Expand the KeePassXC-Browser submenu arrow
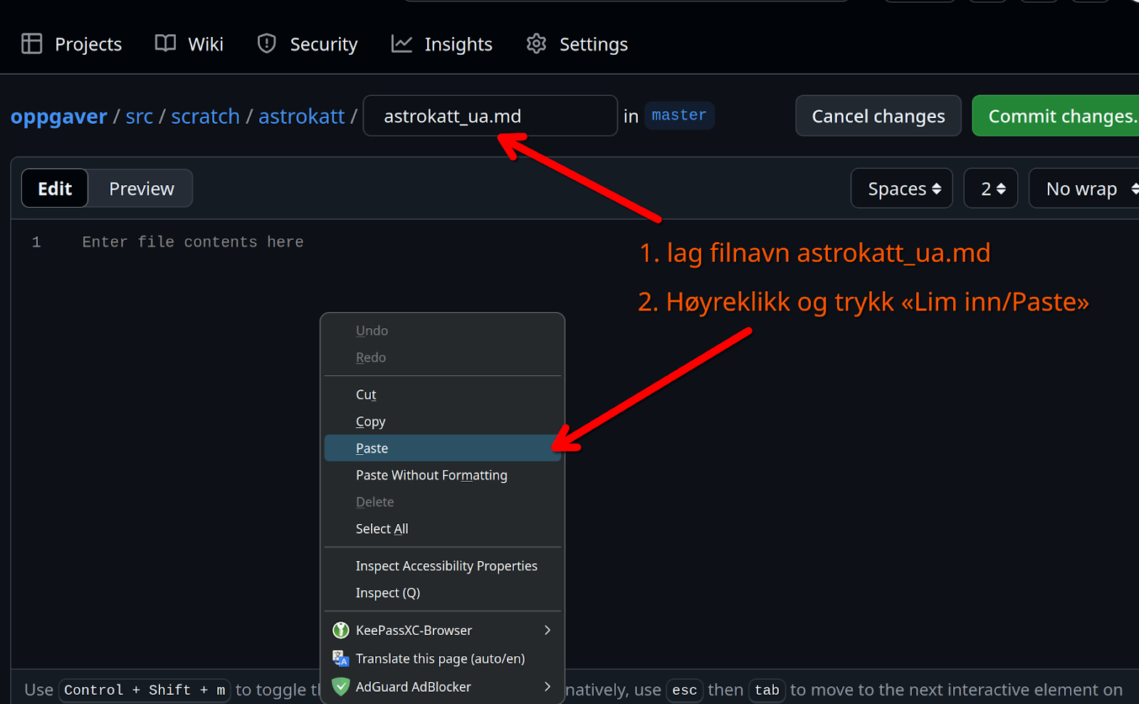This screenshot has width=1139, height=704. pyautogui.click(x=547, y=630)
